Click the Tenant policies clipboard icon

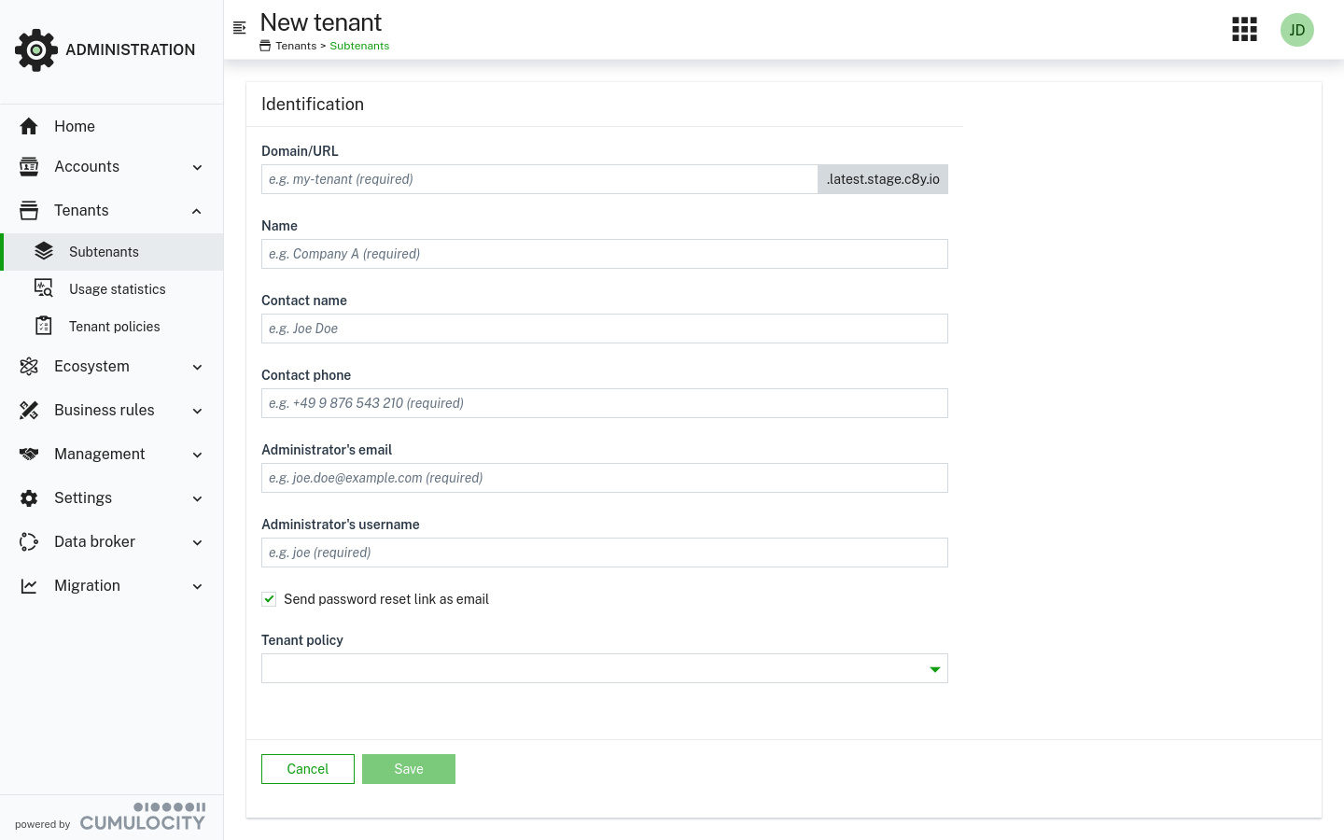click(x=44, y=326)
